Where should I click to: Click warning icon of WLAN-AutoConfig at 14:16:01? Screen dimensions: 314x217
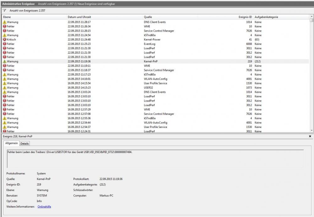coord(4,79)
